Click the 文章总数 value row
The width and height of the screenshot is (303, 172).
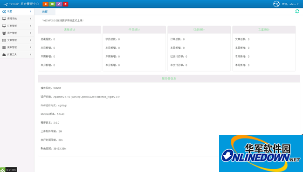(x=242, y=40)
